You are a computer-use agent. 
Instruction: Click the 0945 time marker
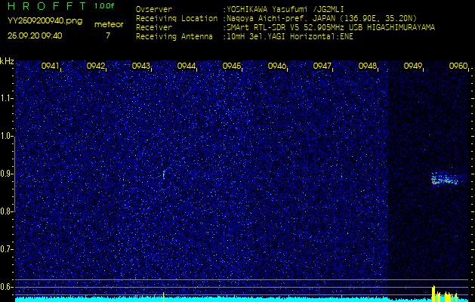point(232,66)
